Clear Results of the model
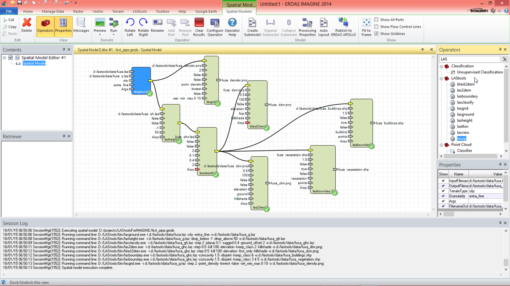This screenshot has height=286, width=510. click(x=199, y=27)
